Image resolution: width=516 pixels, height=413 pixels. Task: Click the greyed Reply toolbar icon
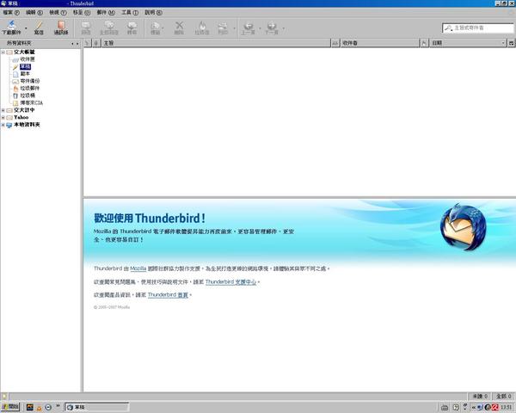85,28
